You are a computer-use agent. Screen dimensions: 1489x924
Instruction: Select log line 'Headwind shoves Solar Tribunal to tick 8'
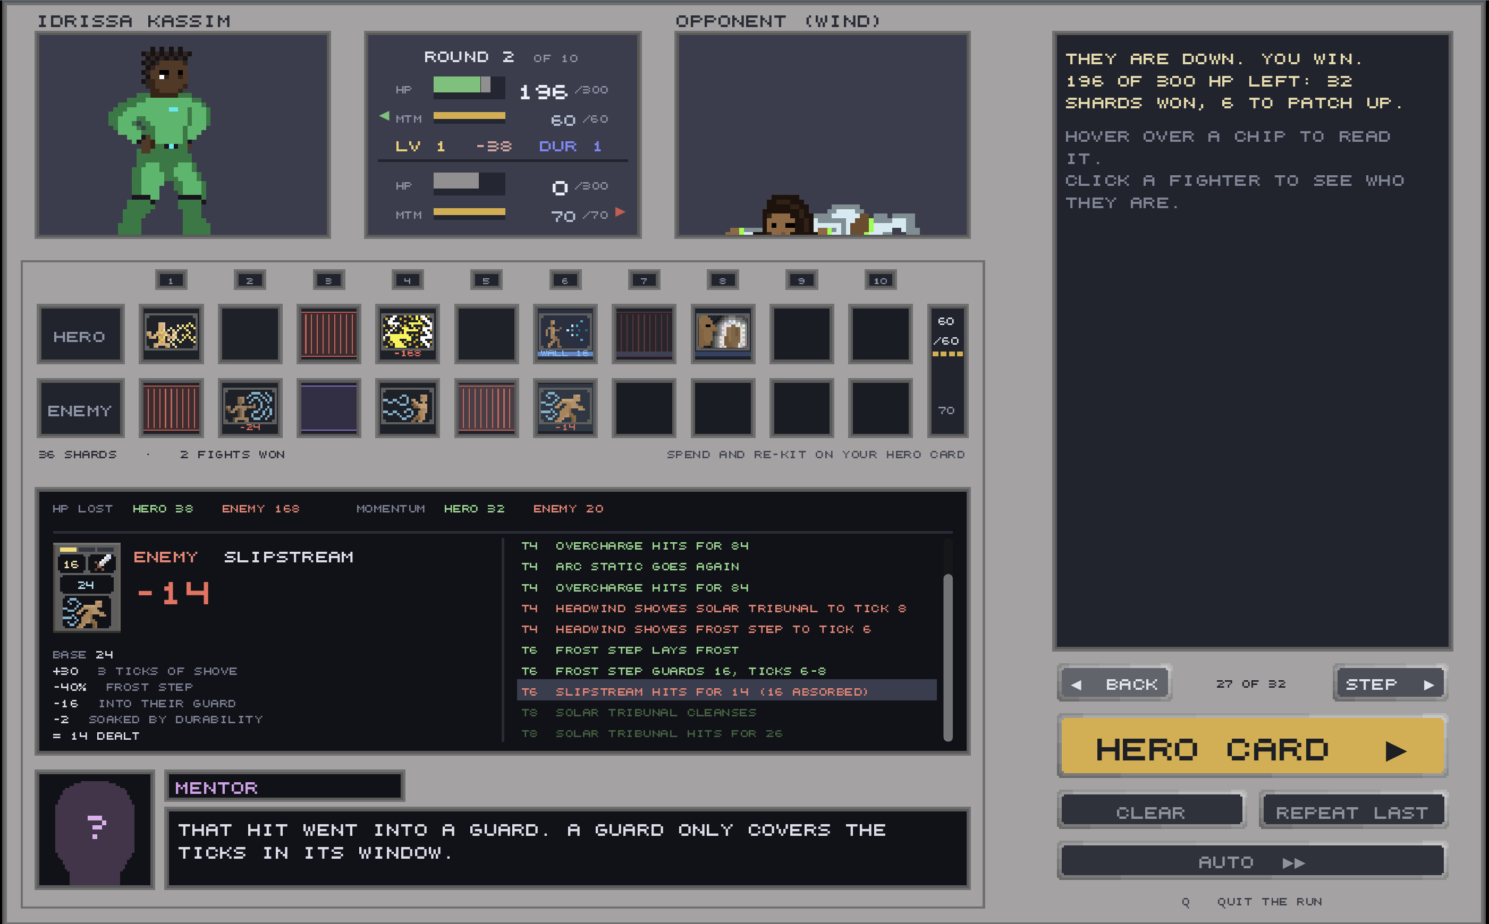click(726, 608)
